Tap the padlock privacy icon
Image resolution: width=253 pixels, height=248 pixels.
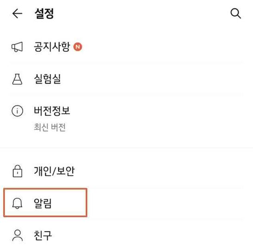click(18, 171)
